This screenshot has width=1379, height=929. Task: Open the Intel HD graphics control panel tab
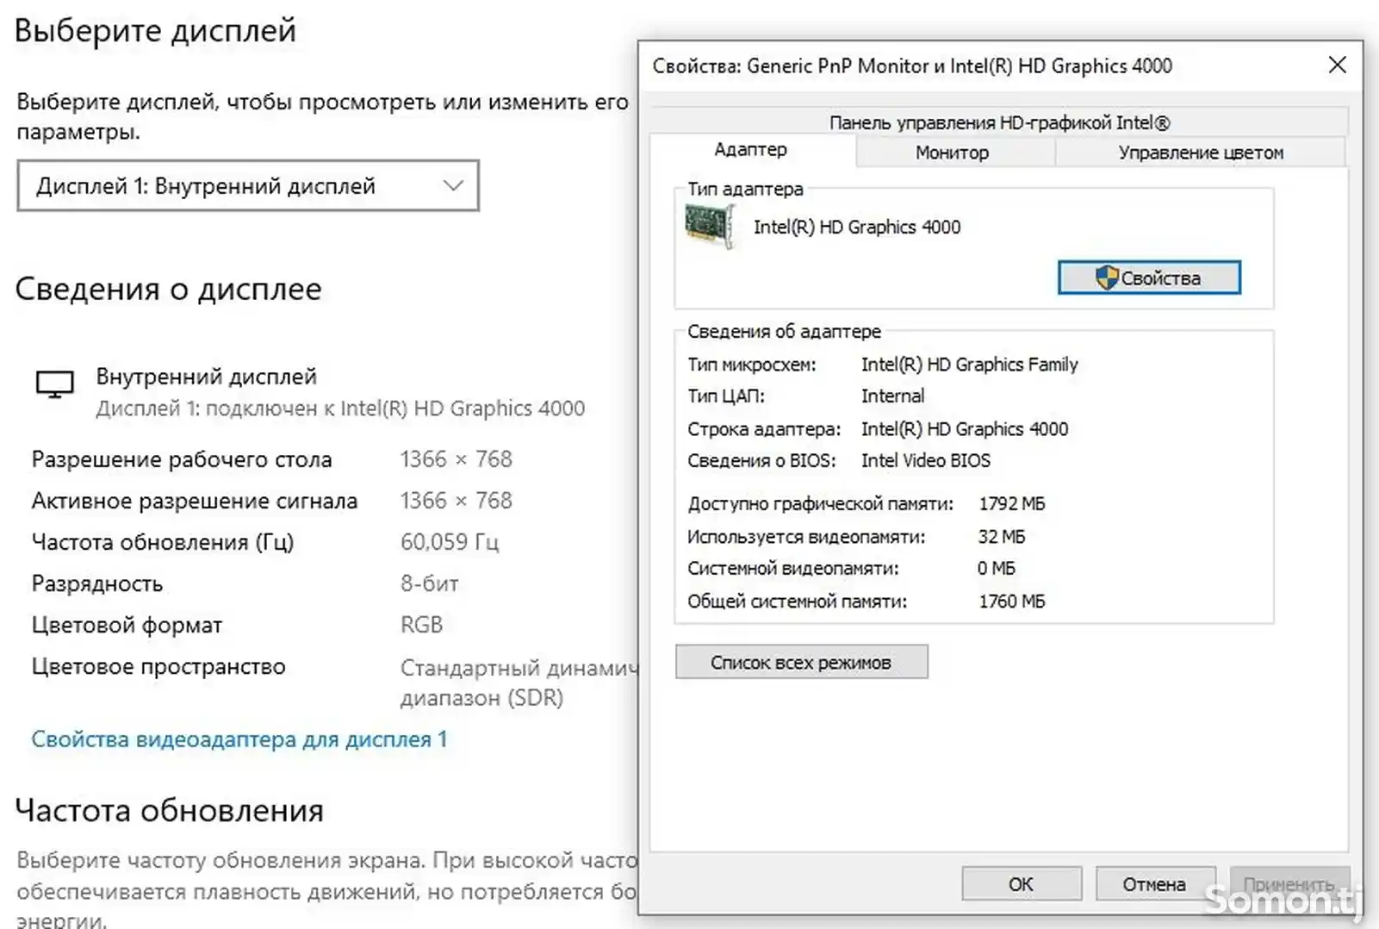pyautogui.click(x=999, y=122)
